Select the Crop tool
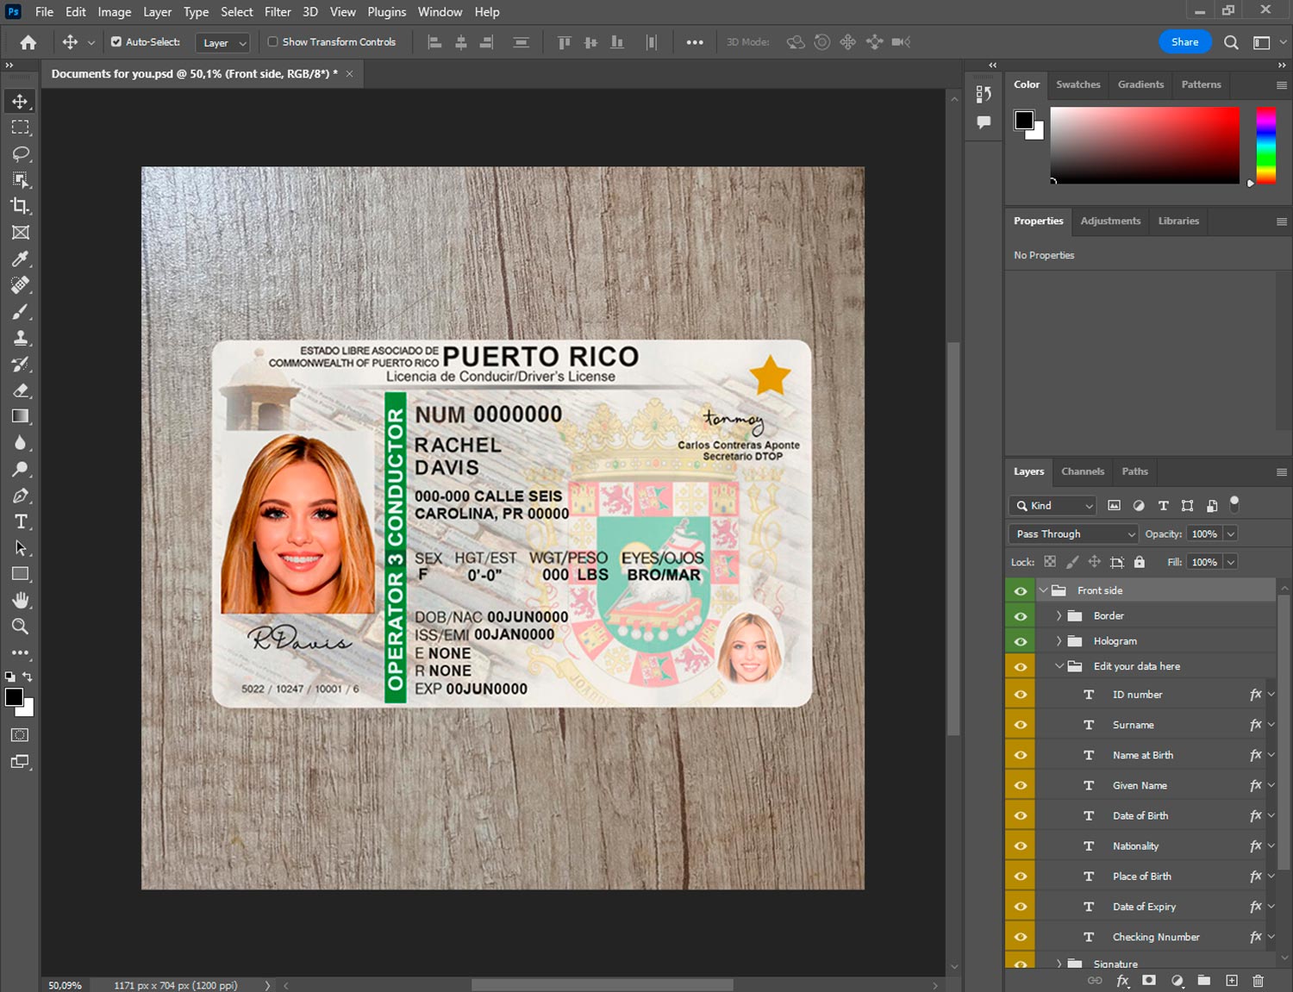1293x992 pixels. click(21, 206)
